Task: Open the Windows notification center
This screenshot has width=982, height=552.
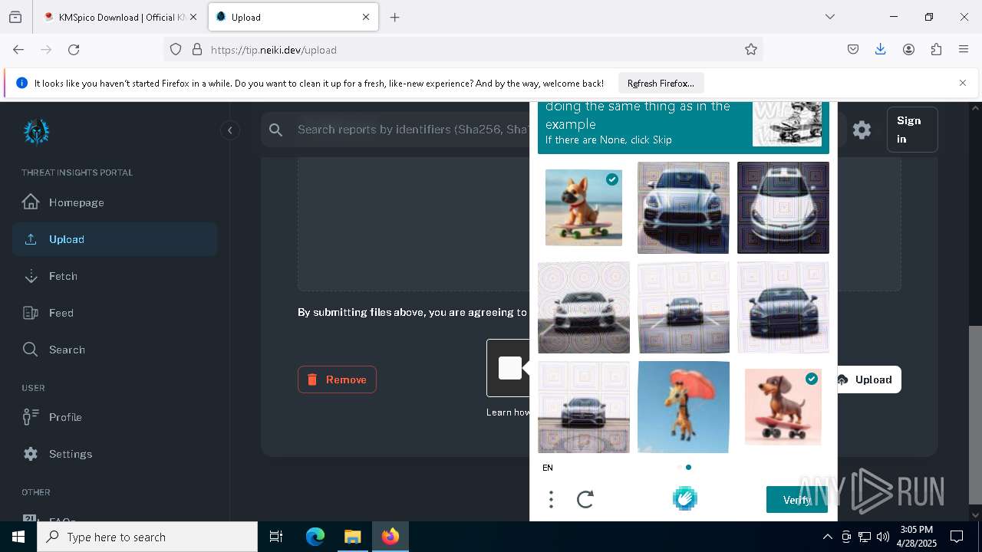Action: click(957, 537)
